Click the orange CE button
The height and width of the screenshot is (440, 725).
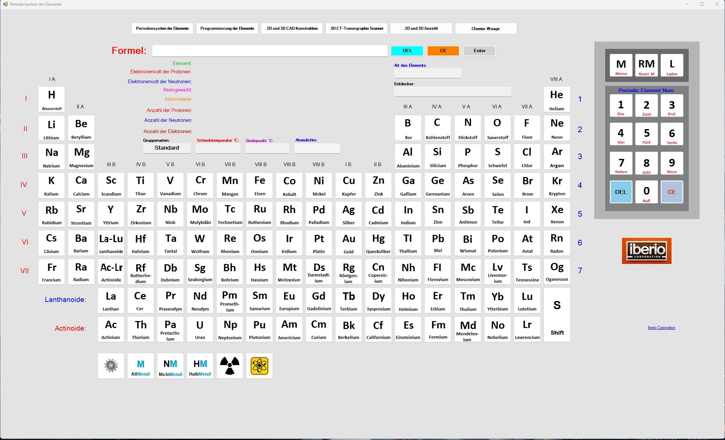tap(443, 51)
